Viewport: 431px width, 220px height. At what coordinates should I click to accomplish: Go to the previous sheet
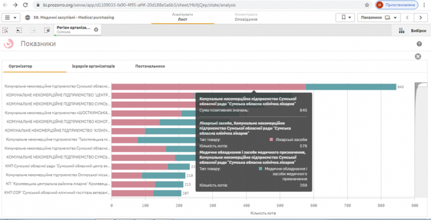click(407, 18)
